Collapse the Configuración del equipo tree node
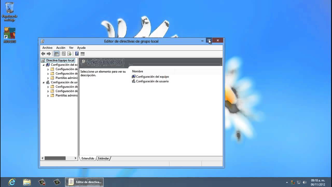Screen dimensions: 332x187 coord(44,65)
